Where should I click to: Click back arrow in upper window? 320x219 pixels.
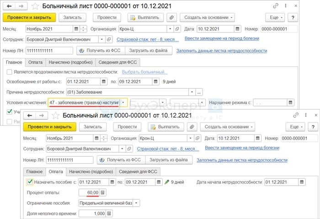(9, 6)
